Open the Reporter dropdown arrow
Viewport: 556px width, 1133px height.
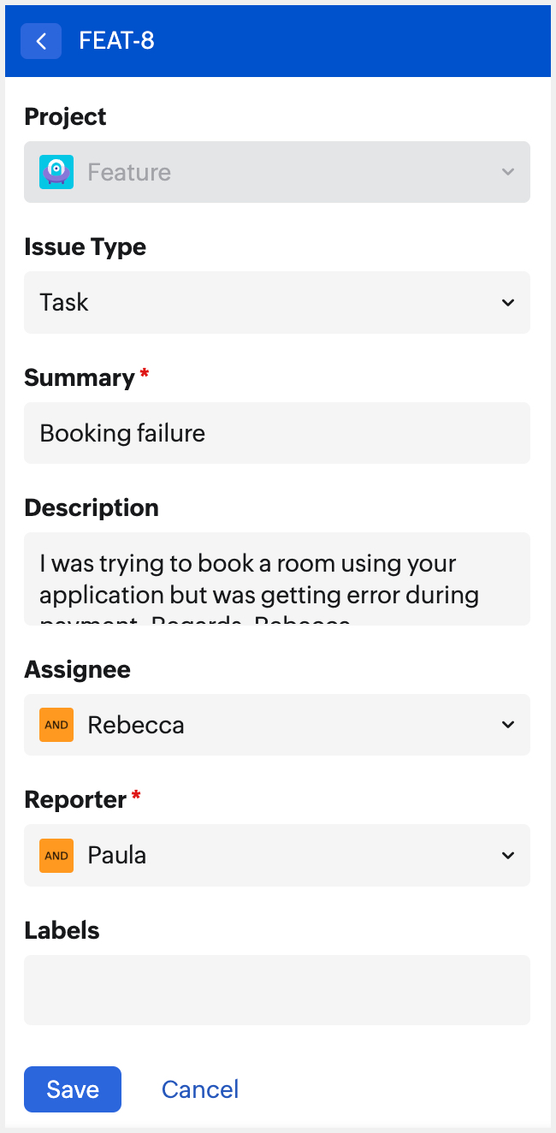click(x=508, y=856)
